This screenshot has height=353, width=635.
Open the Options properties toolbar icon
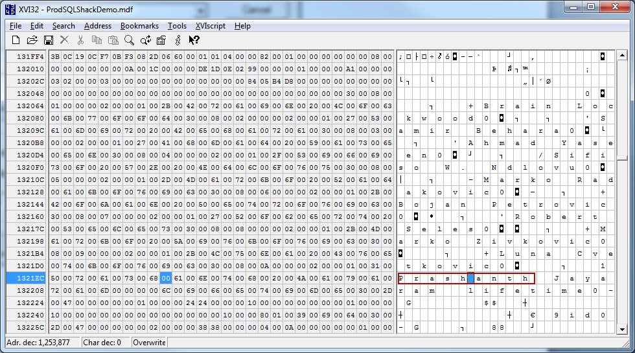point(161,40)
